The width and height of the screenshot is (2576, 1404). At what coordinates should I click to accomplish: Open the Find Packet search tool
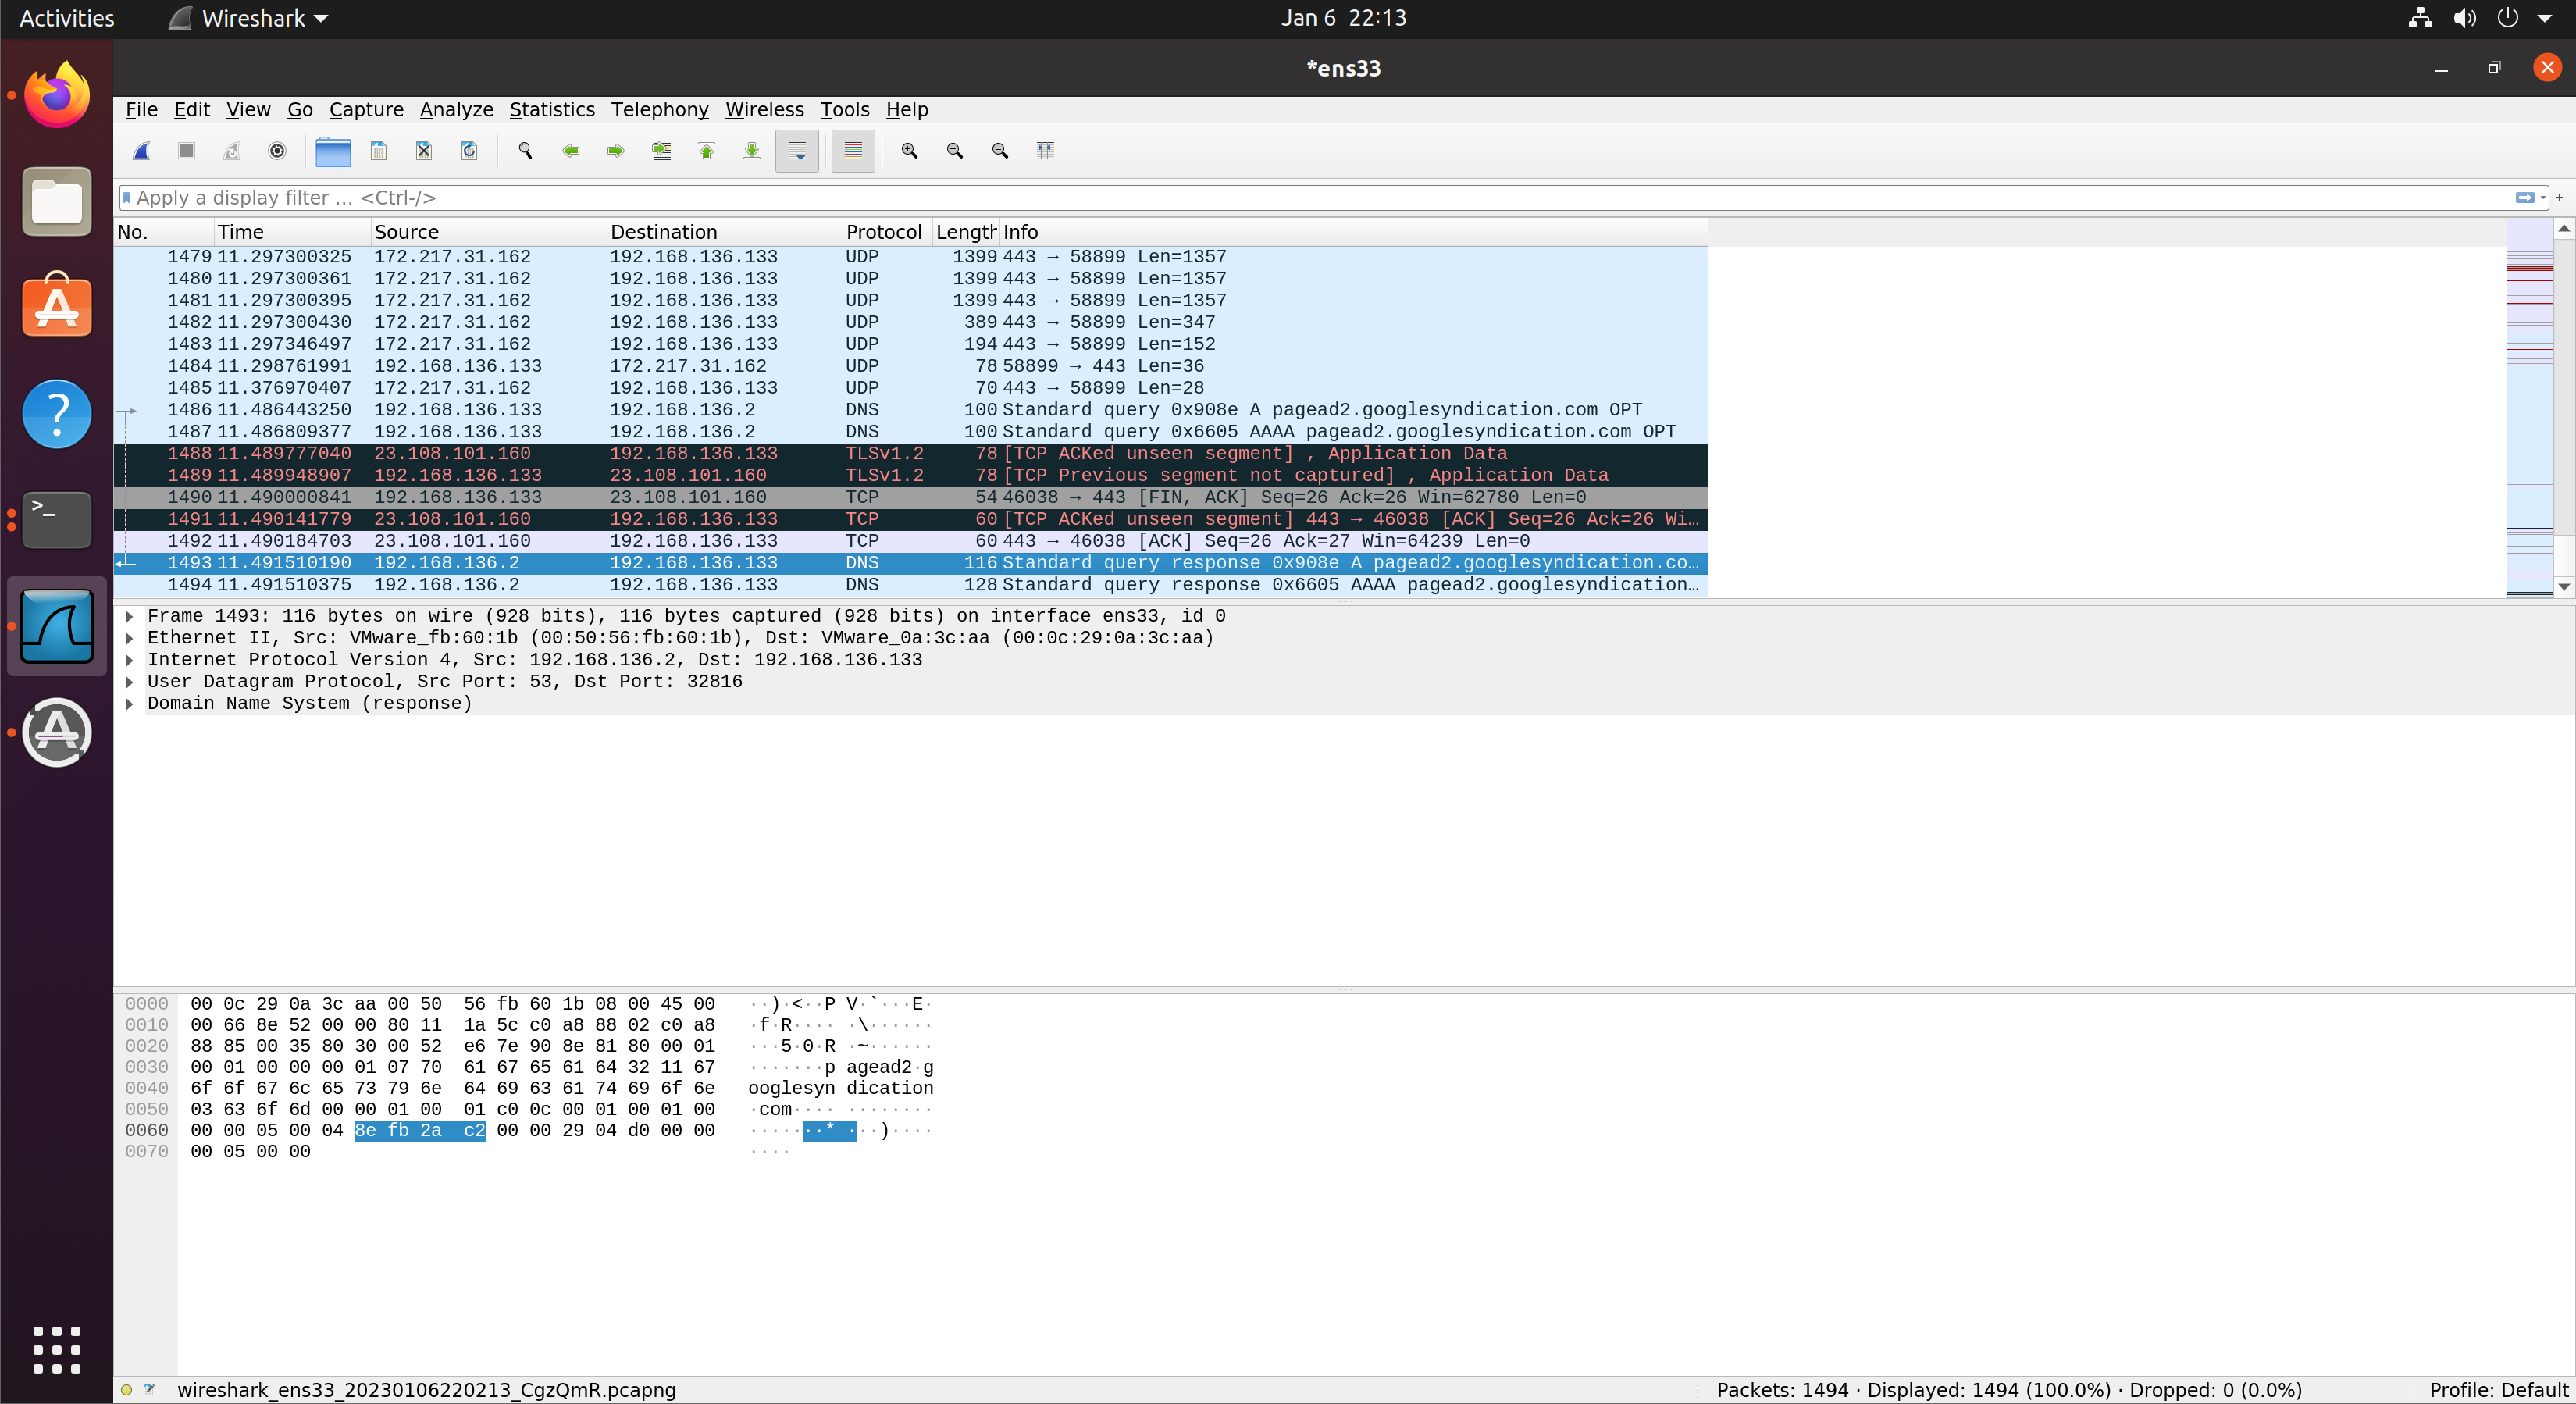click(x=524, y=151)
